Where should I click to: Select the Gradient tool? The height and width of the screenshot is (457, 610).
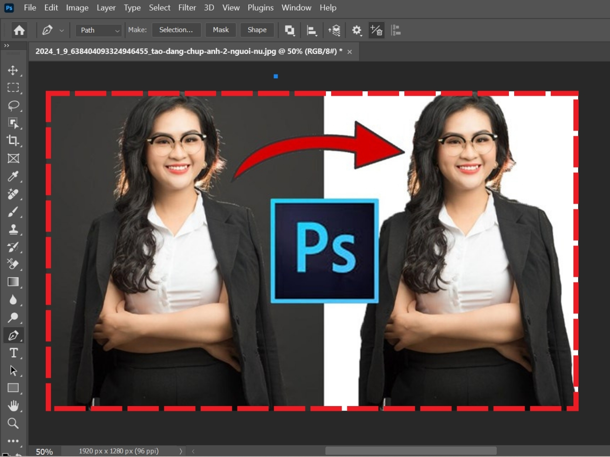tap(13, 282)
